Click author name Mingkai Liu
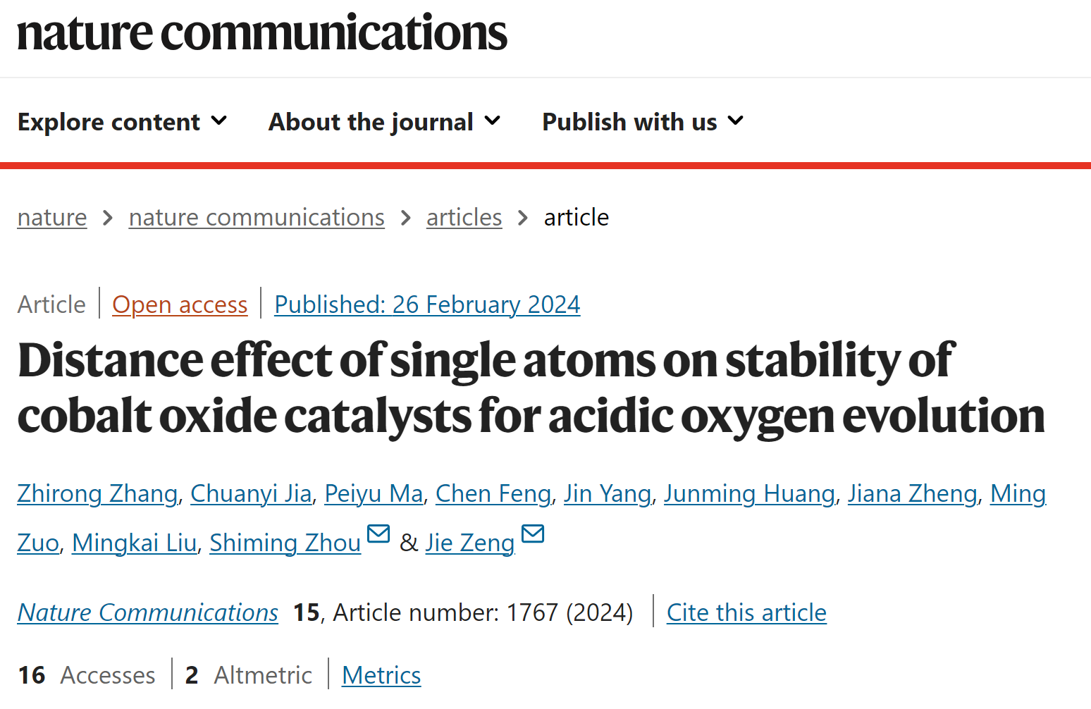The height and width of the screenshot is (709, 1091). tap(134, 543)
